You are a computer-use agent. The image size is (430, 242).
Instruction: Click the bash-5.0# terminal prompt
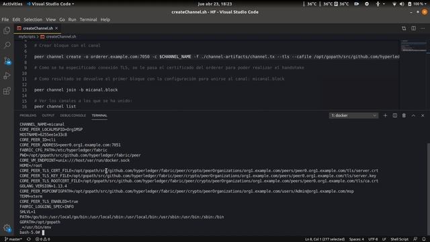coord(30,233)
